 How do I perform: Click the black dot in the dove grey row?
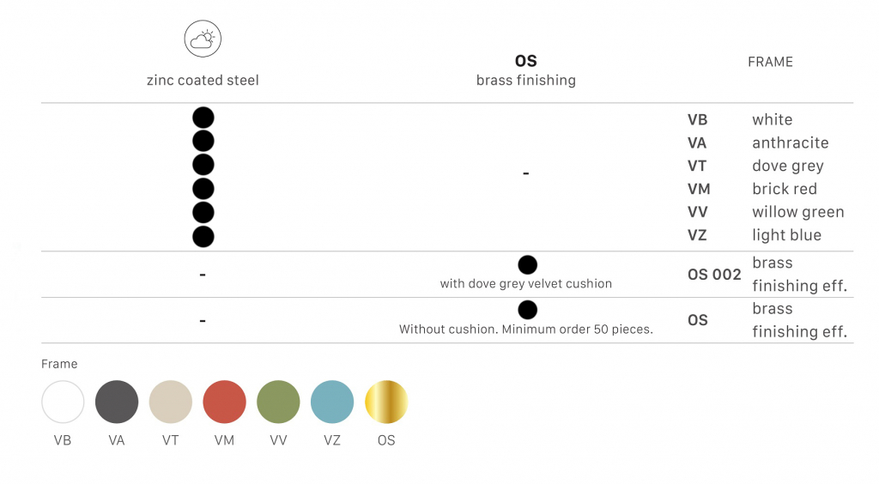203,165
